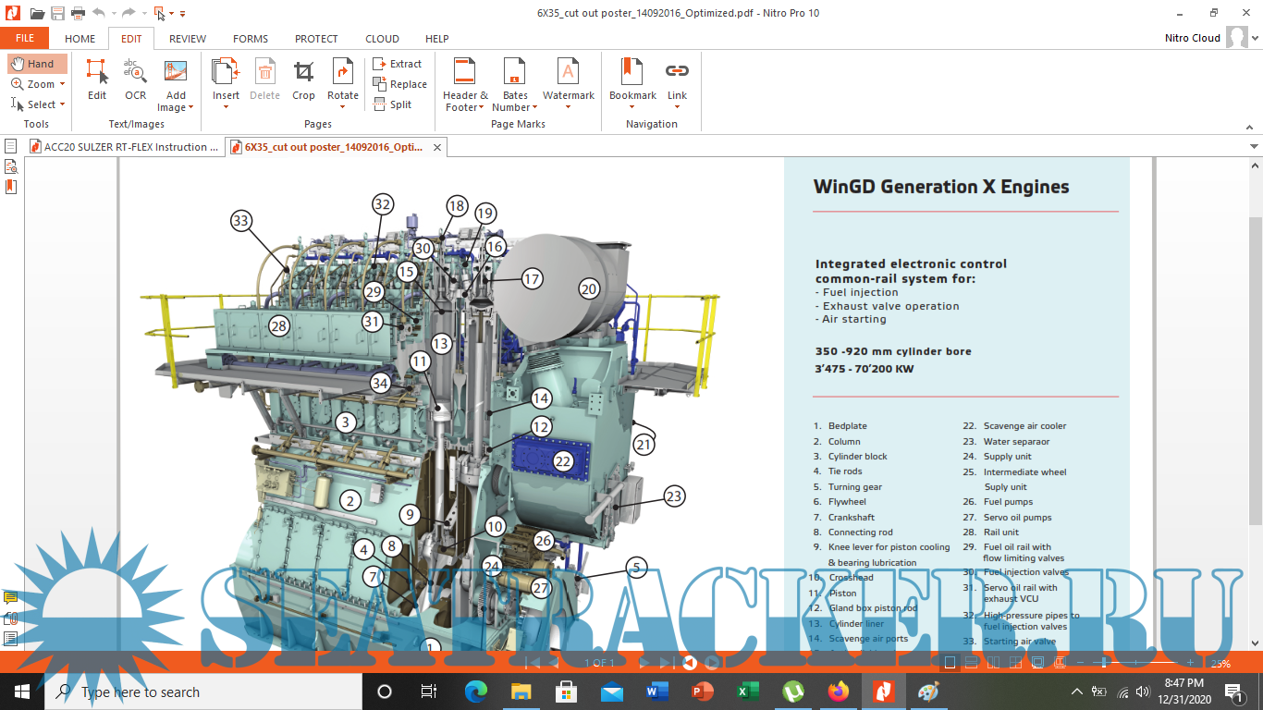Open the Zoom tool dropdown

(x=62, y=84)
